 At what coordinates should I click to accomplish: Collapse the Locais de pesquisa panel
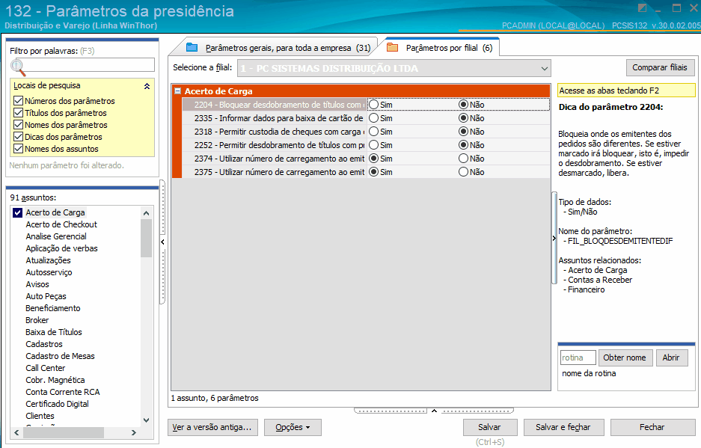coord(147,86)
